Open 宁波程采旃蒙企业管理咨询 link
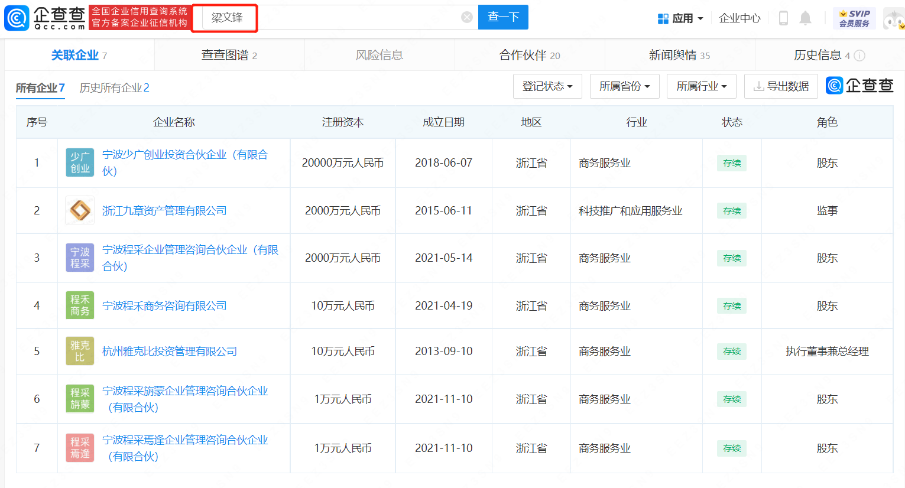 click(185, 399)
